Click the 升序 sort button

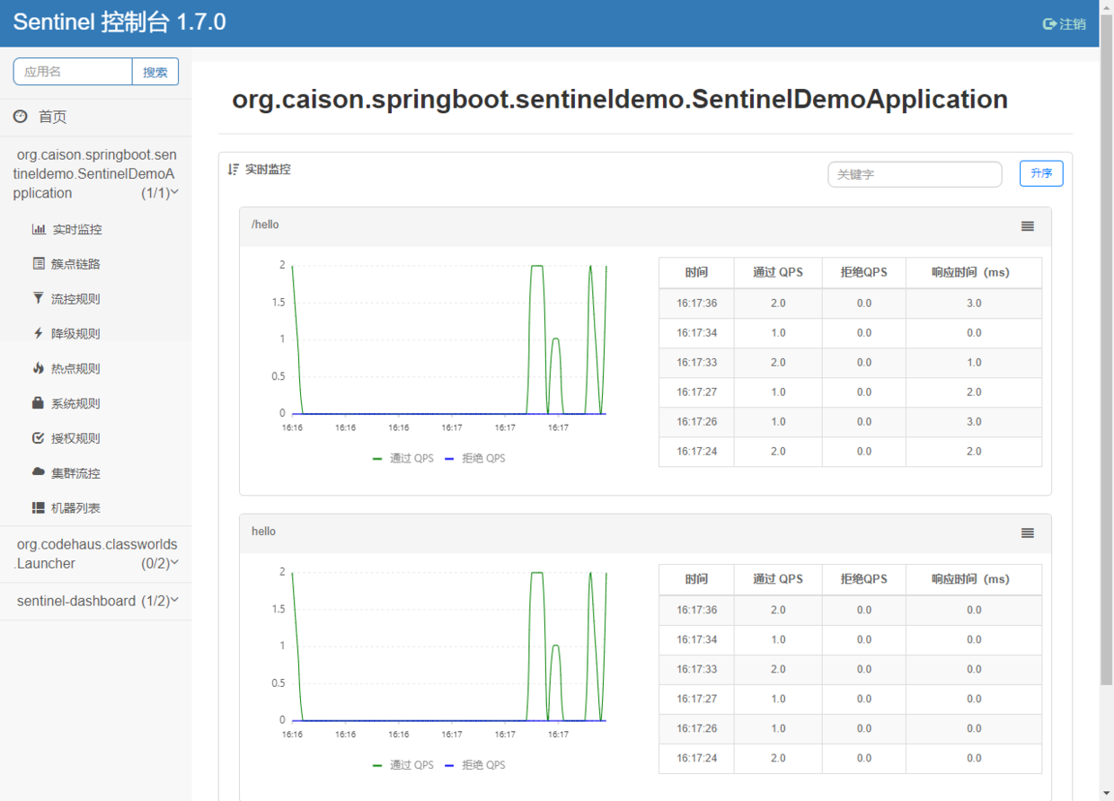tap(1041, 173)
